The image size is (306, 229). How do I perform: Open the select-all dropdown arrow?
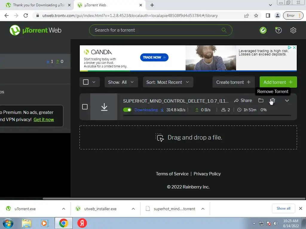click(94, 82)
